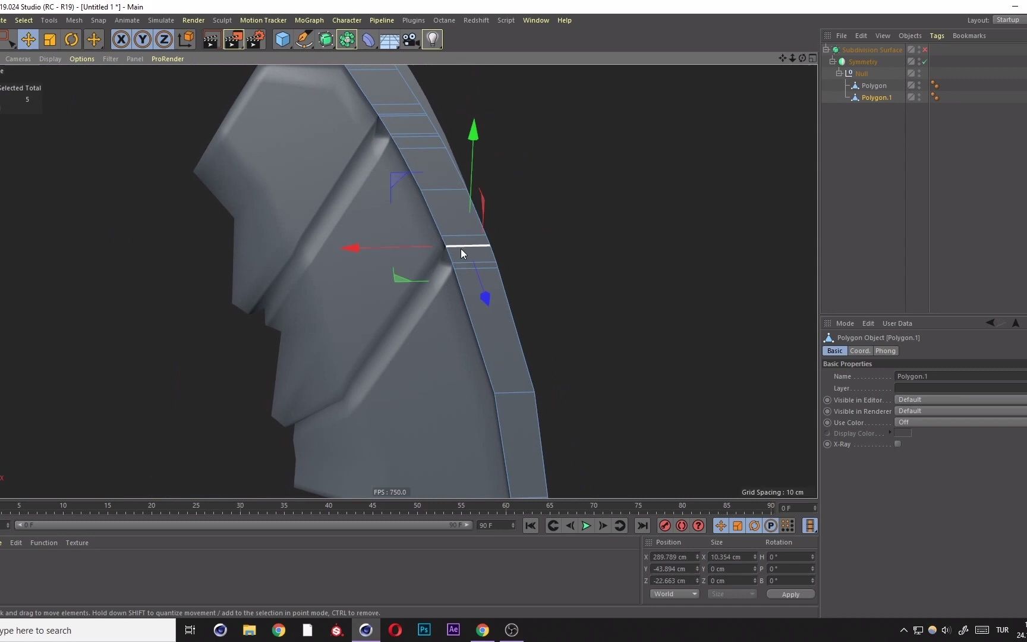This screenshot has height=642, width=1027.
Task: Toggle the Y axis lock button
Action: click(143, 39)
